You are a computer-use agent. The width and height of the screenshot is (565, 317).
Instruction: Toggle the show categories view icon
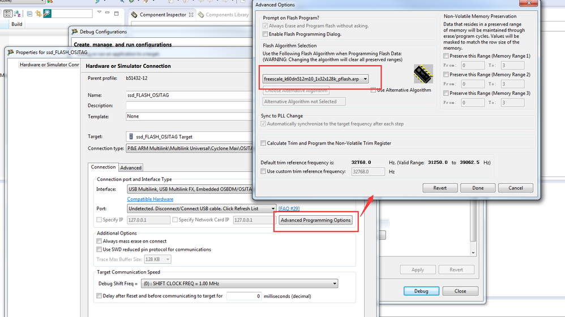pyautogui.click(x=7, y=14)
